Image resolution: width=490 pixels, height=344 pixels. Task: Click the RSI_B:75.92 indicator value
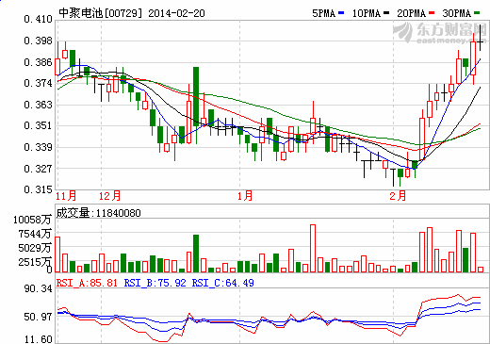click(155, 283)
